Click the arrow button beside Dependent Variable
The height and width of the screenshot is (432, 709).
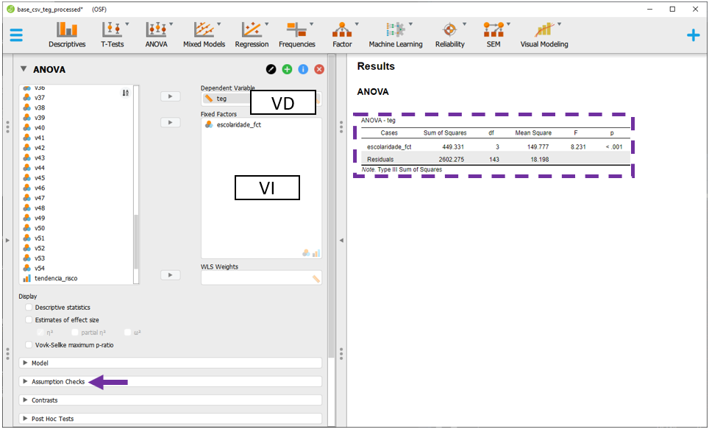point(170,96)
